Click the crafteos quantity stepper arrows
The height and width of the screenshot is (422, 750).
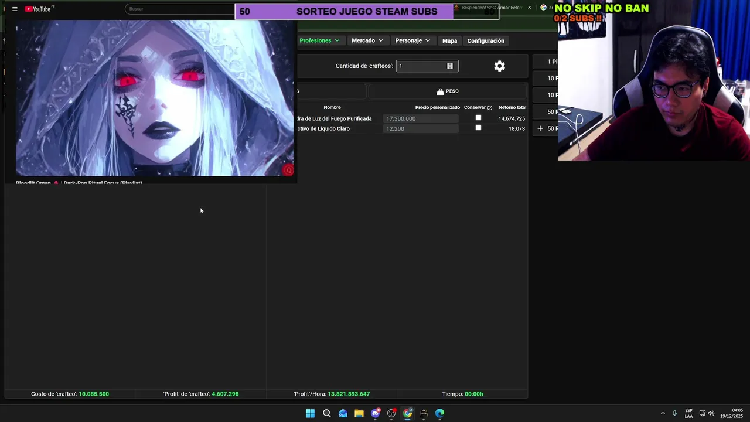450,66
